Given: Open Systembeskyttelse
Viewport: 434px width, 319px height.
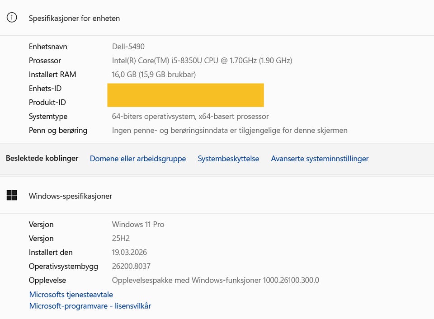Looking at the screenshot, I should pos(228,159).
